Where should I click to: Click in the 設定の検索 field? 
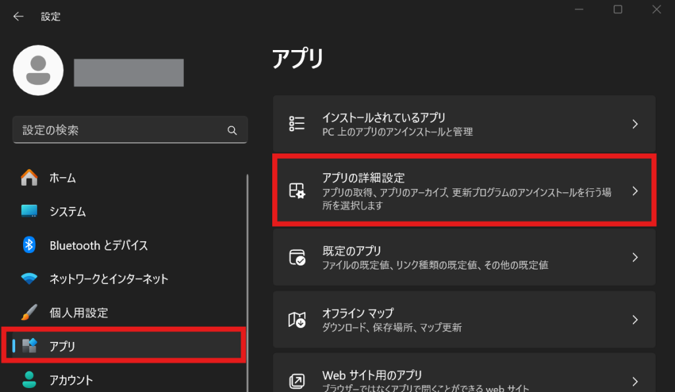point(130,130)
